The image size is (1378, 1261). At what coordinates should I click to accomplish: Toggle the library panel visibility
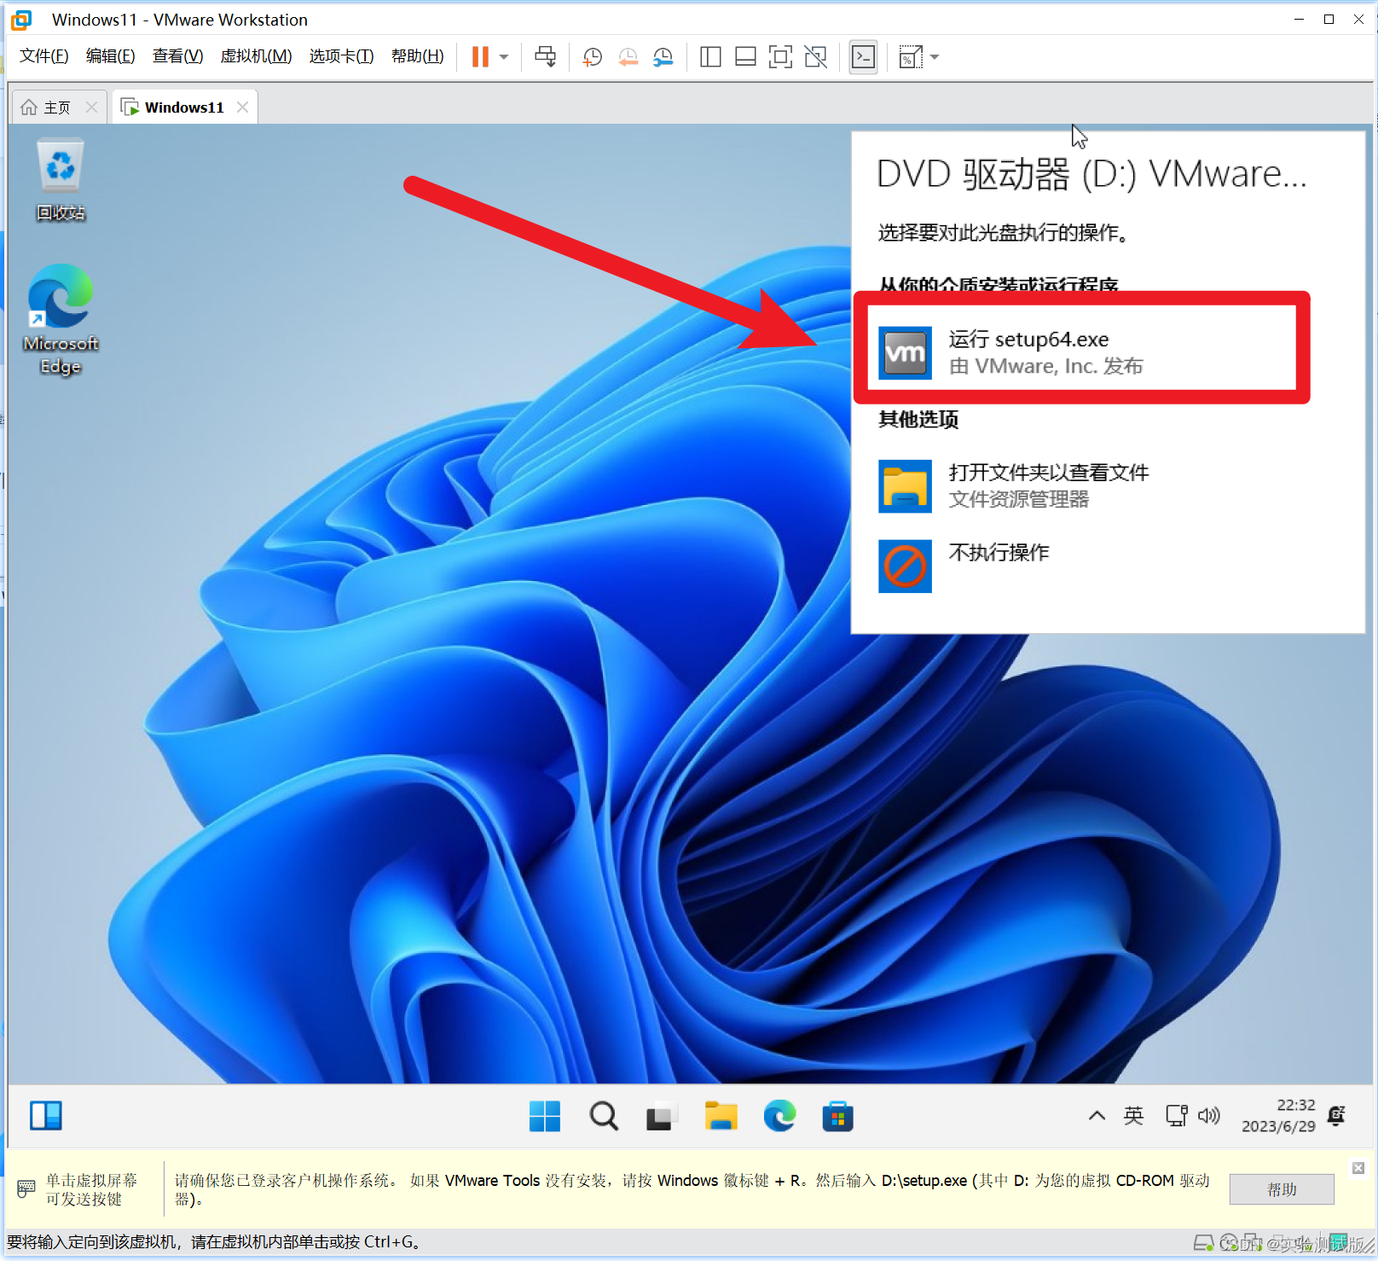709,56
